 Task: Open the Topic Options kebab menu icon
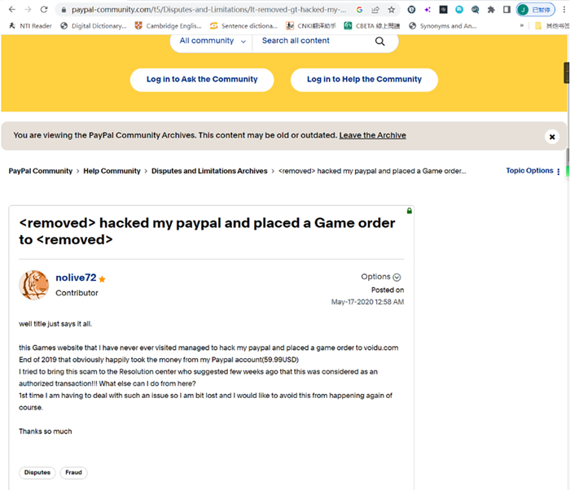coord(559,171)
